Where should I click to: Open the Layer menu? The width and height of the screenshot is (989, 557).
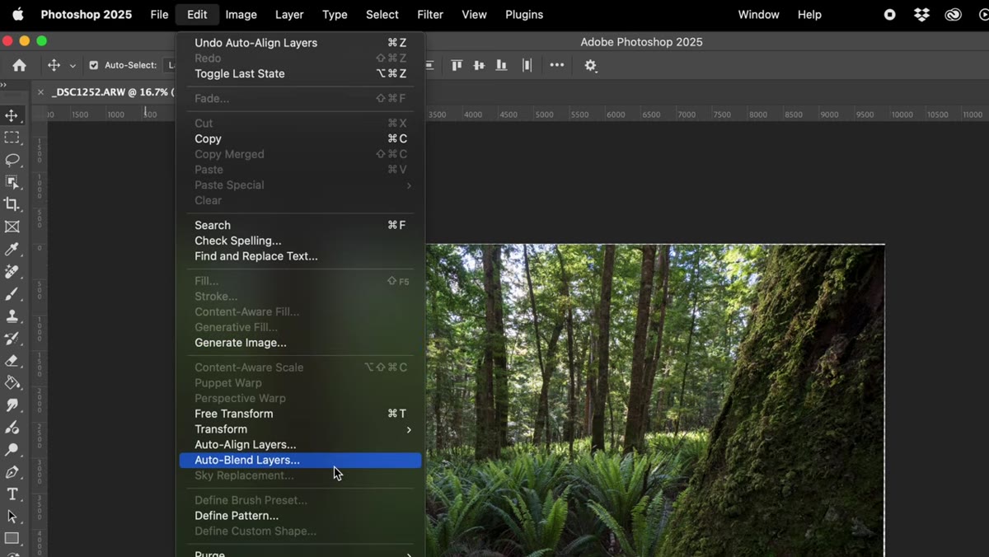click(x=289, y=14)
